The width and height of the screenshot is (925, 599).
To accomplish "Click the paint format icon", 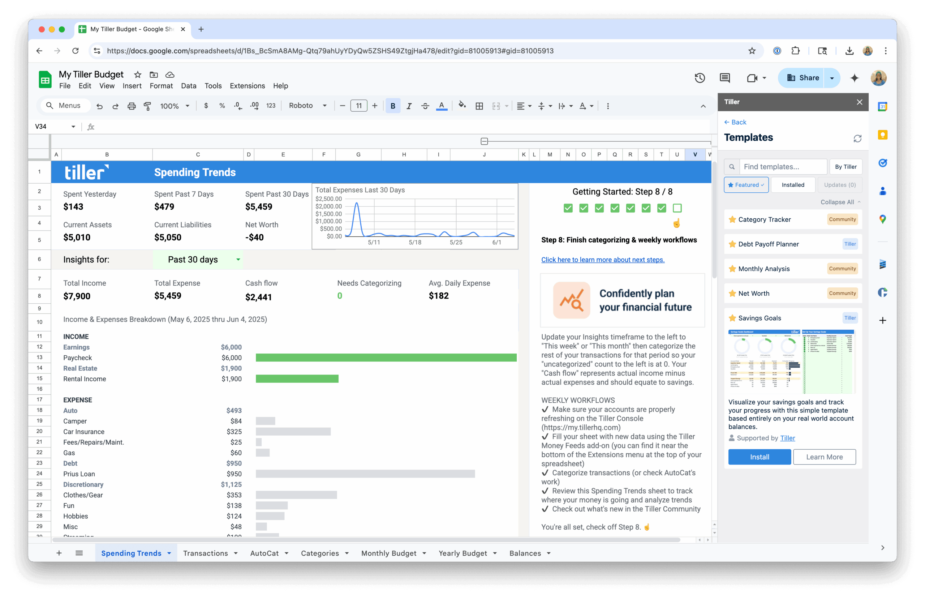I will (x=147, y=106).
